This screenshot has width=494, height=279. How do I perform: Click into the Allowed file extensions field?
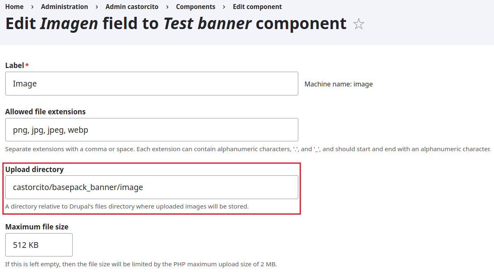pyautogui.click(x=151, y=130)
